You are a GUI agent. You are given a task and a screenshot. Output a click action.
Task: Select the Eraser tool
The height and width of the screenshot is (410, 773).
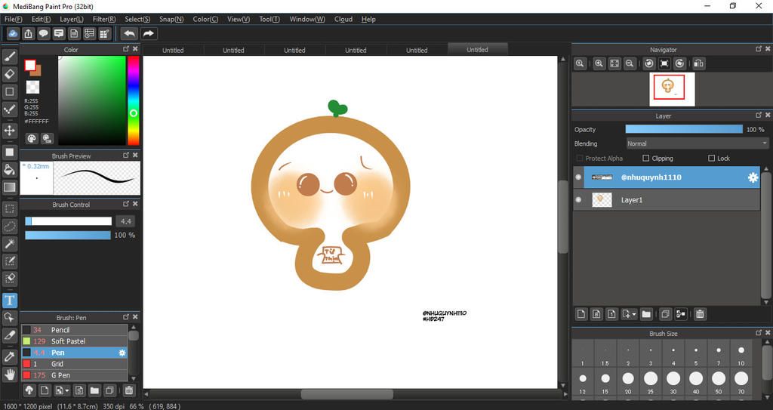tap(9, 75)
